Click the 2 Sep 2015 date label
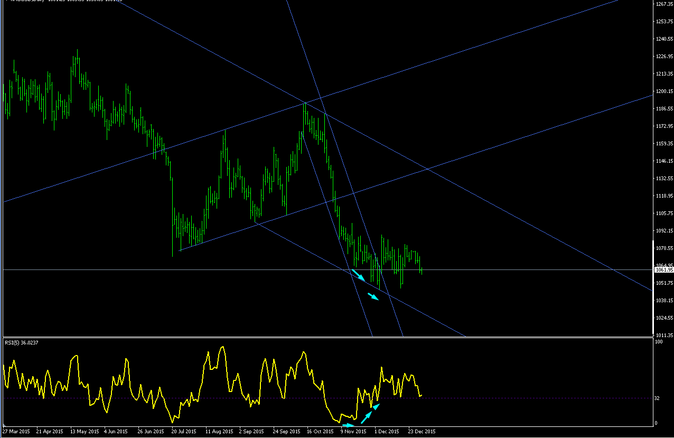674x438 pixels. [x=252, y=432]
